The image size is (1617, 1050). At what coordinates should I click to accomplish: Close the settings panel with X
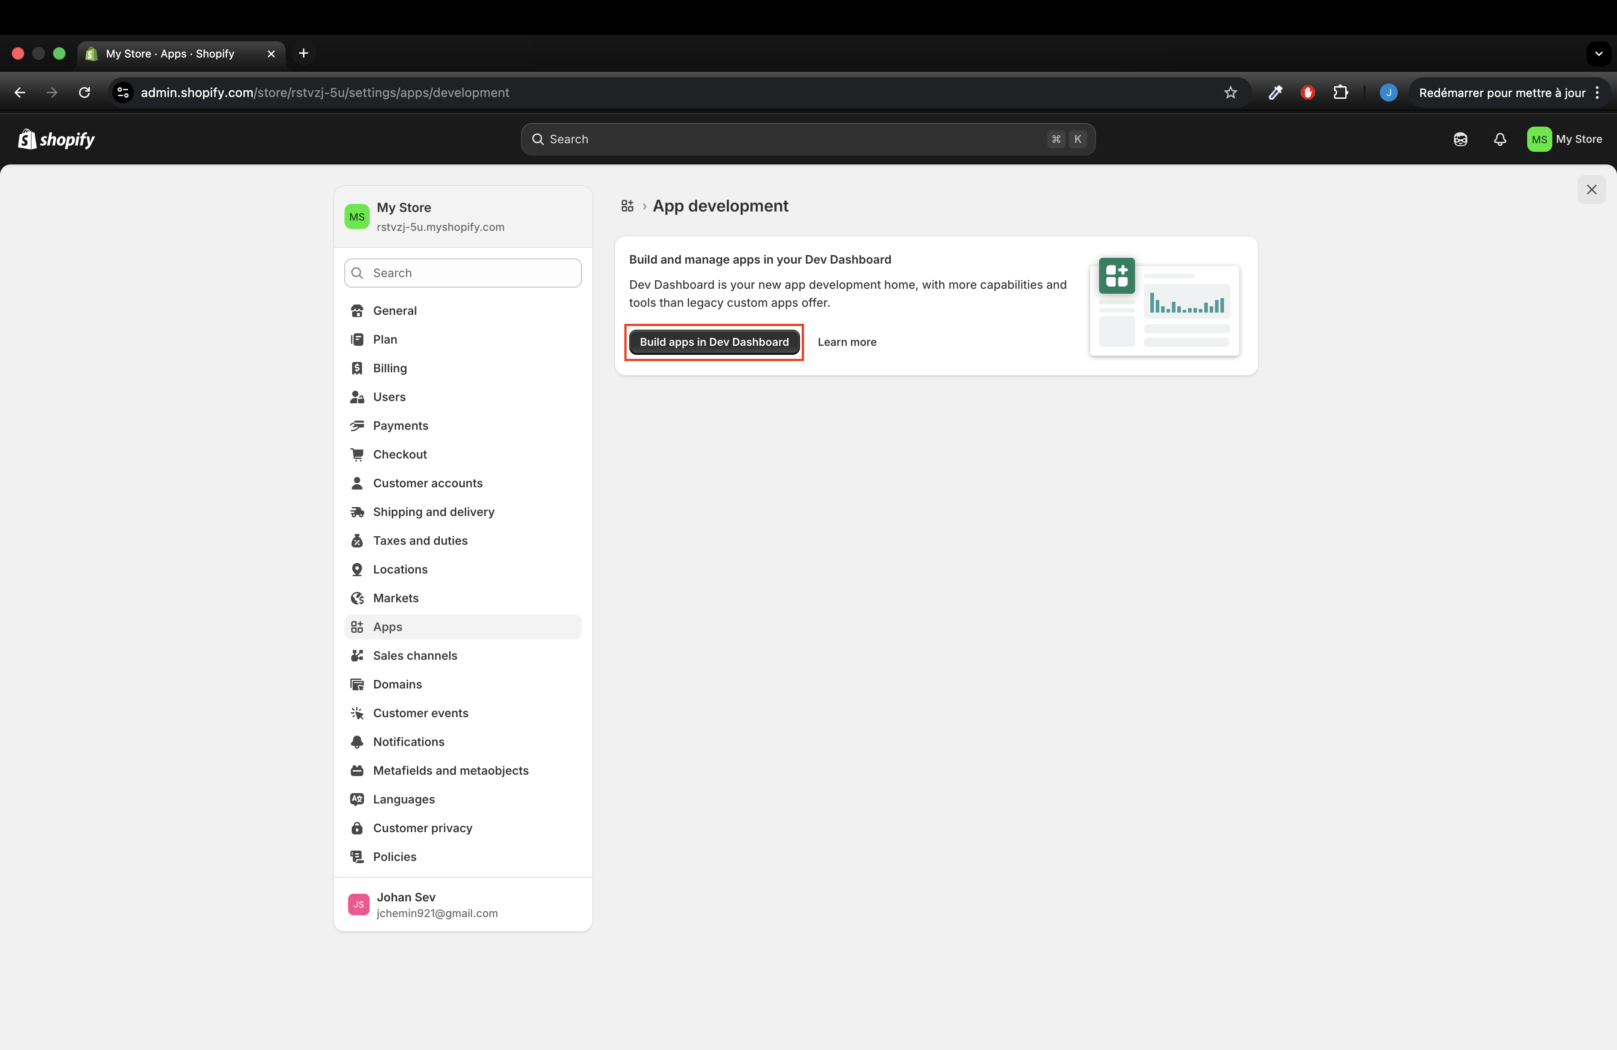pyautogui.click(x=1591, y=190)
